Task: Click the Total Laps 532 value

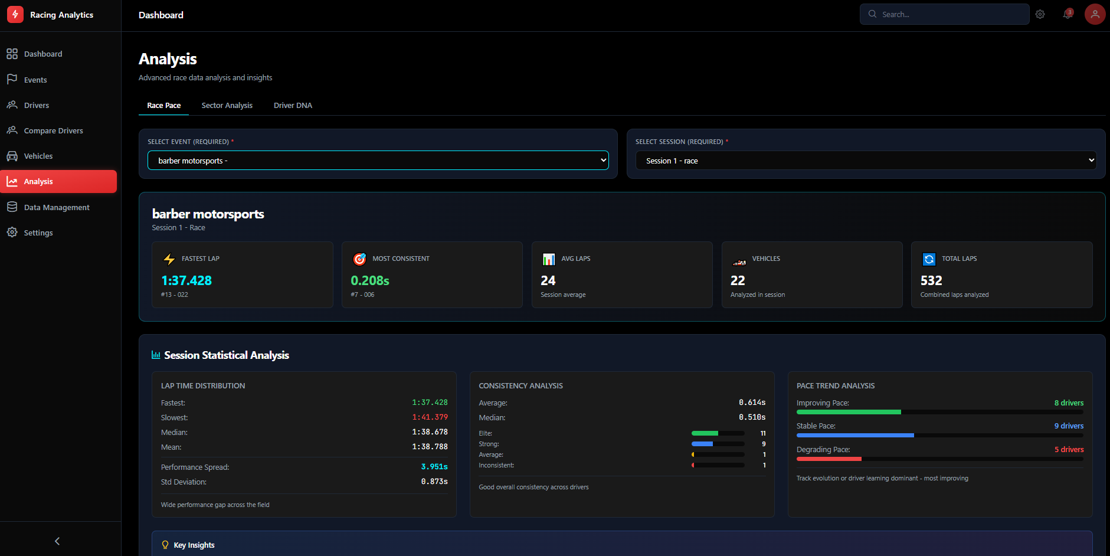Action: (x=931, y=280)
